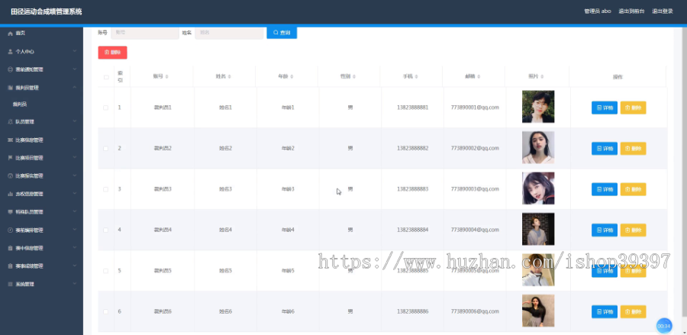Sort the table by 邮箱 column arrows

click(479, 76)
